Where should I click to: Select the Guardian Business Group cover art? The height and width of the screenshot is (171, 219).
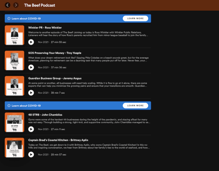[x=14, y=86]
